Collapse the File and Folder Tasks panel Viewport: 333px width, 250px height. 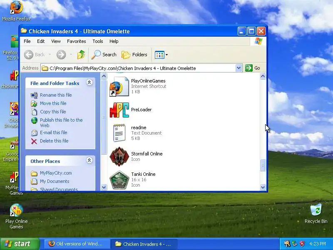[x=89, y=82]
